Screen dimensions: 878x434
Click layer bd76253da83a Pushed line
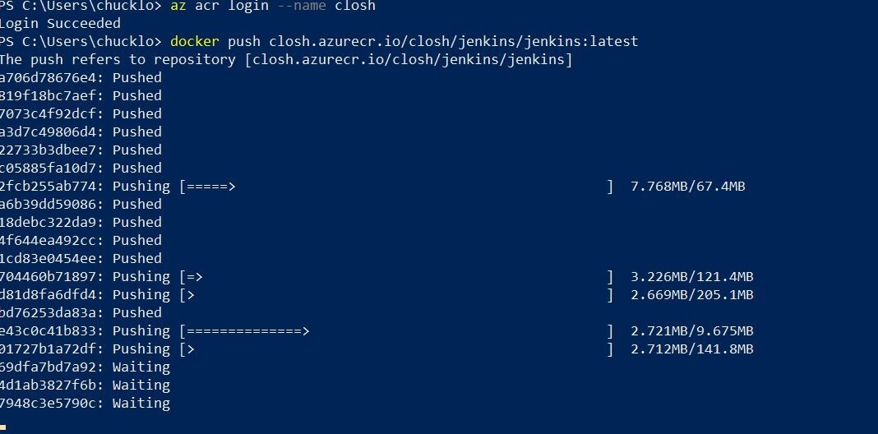coord(81,313)
